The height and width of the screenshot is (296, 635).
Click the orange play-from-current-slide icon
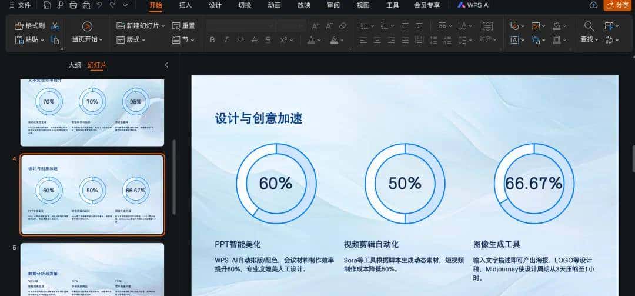tap(87, 26)
